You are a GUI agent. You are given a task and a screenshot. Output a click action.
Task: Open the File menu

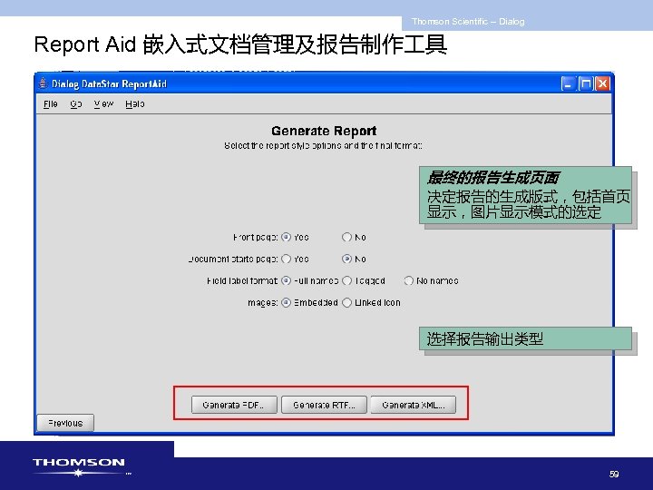tap(51, 103)
